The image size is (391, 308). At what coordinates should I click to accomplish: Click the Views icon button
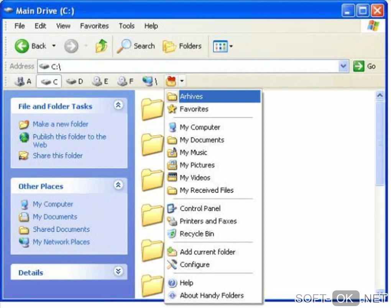point(220,46)
